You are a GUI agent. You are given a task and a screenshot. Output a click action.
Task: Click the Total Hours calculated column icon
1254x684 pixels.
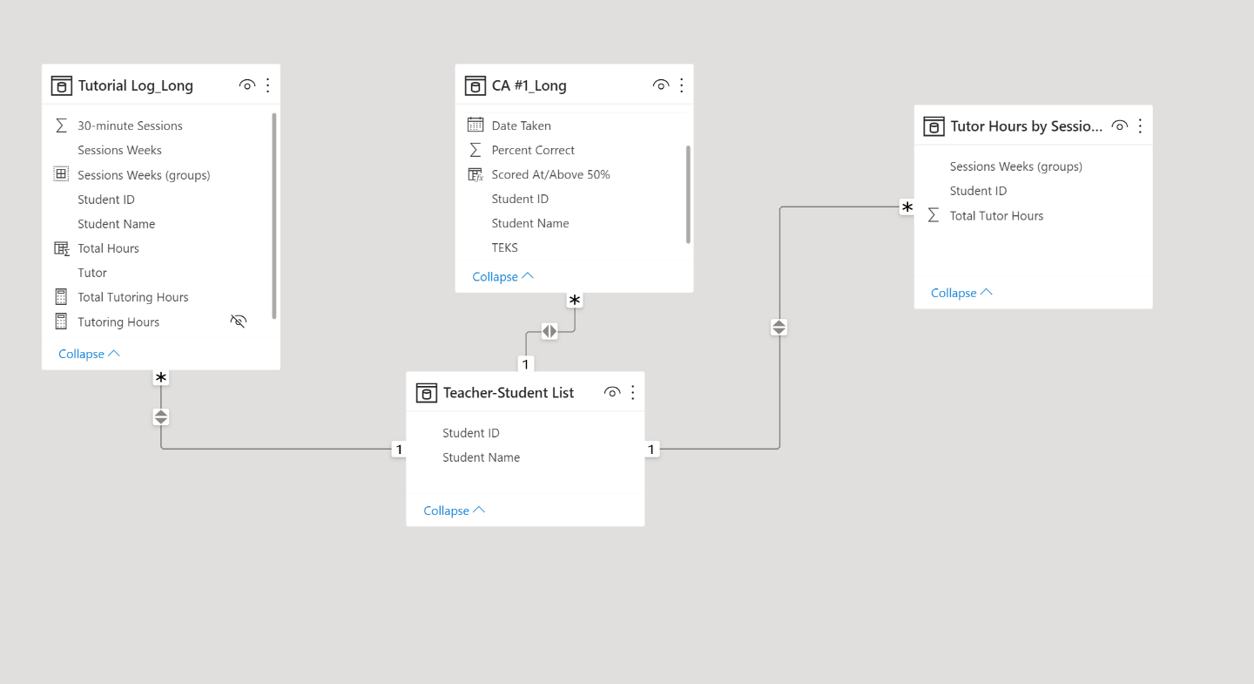point(61,248)
